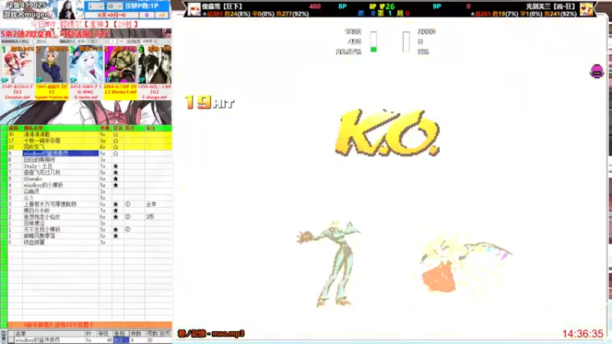Click the value 20 in the bottom row
Image resolution: width=612 pixels, height=344 pixels.
pyautogui.click(x=149, y=340)
